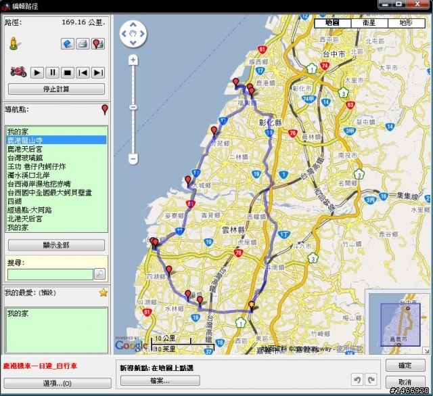The image size is (433, 396).
Task: Click the redo arrow icon
Action: (371, 380)
